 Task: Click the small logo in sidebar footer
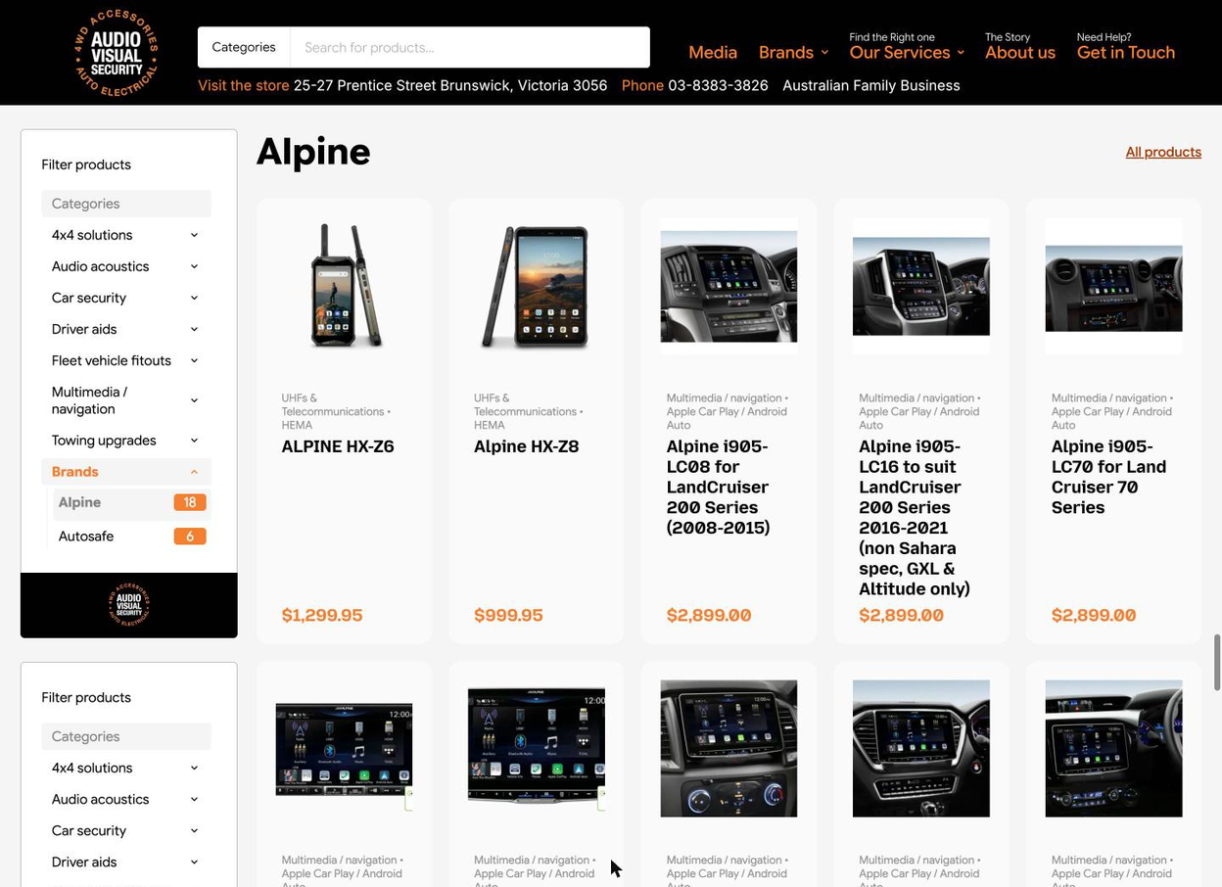click(x=128, y=604)
